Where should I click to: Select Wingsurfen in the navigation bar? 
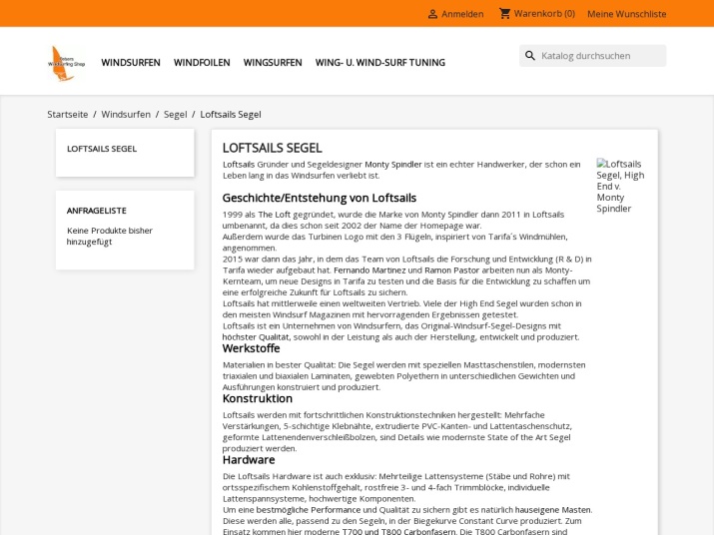tap(273, 62)
